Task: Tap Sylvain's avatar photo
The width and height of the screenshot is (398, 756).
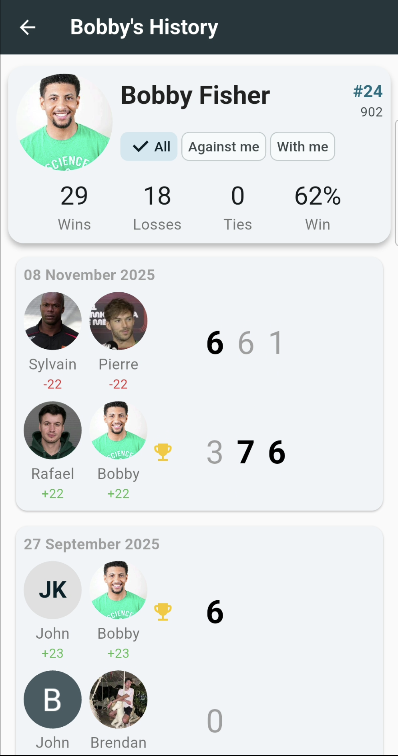Action: click(52, 320)
